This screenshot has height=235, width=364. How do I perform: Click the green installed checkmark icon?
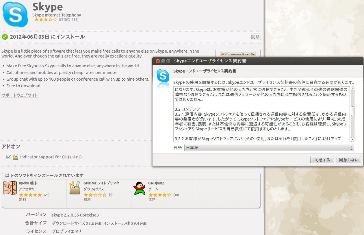pyautogui.click(x=5, y=37)
